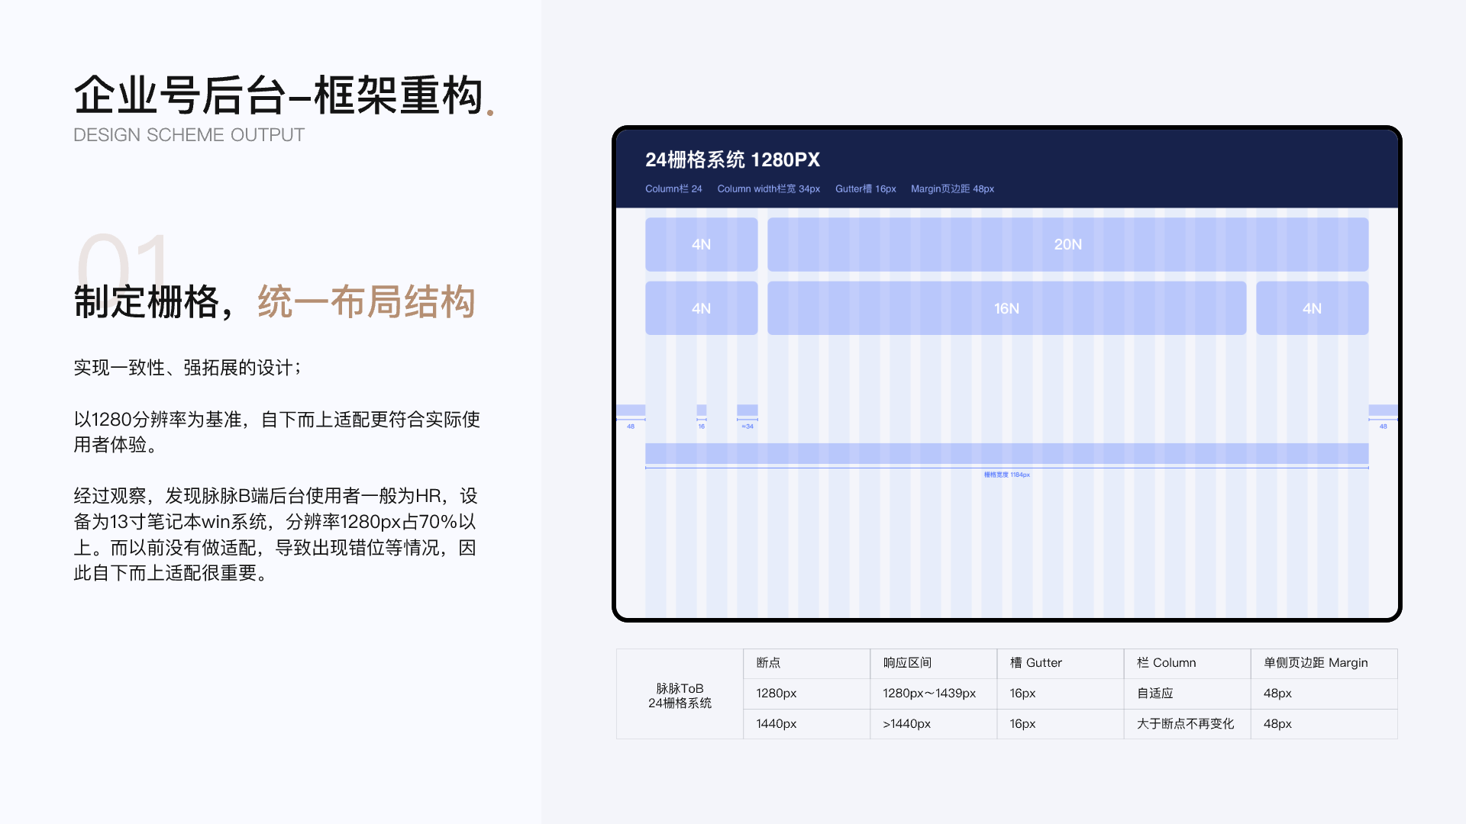Click the 断点 table header

pos(768,662)
